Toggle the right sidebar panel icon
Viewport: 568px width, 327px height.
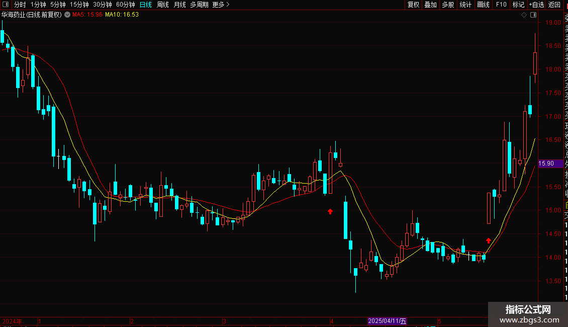pos(533,15)
